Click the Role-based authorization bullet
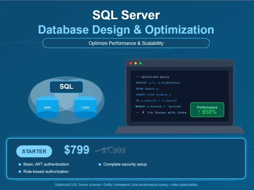Screen dimensions: 254x190 [44, 172]
